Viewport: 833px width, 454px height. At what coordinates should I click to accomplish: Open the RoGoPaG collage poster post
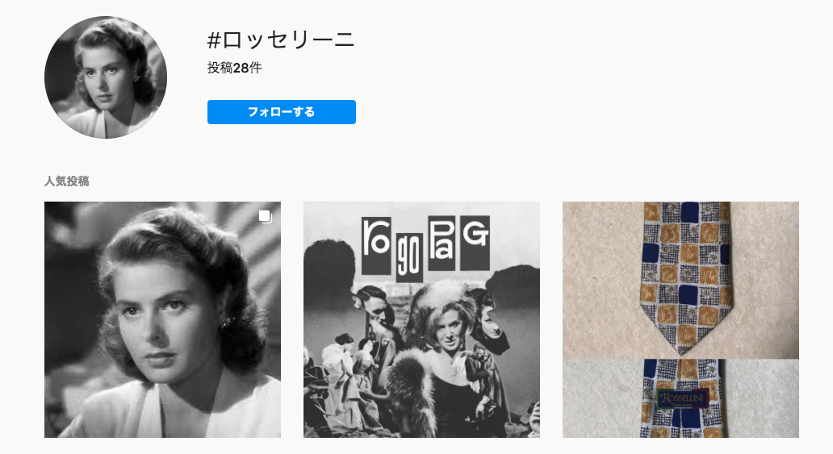click(x=421, y=319)
